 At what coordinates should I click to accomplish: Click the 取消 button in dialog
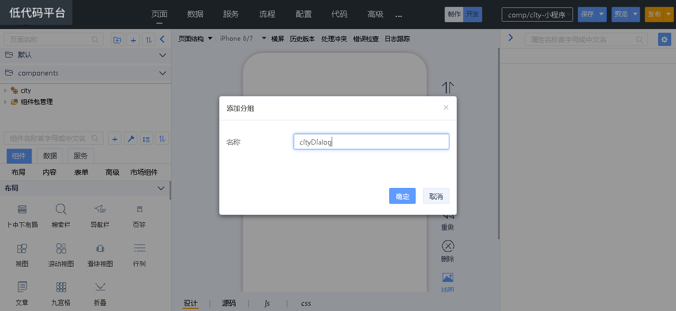(436, 196)
